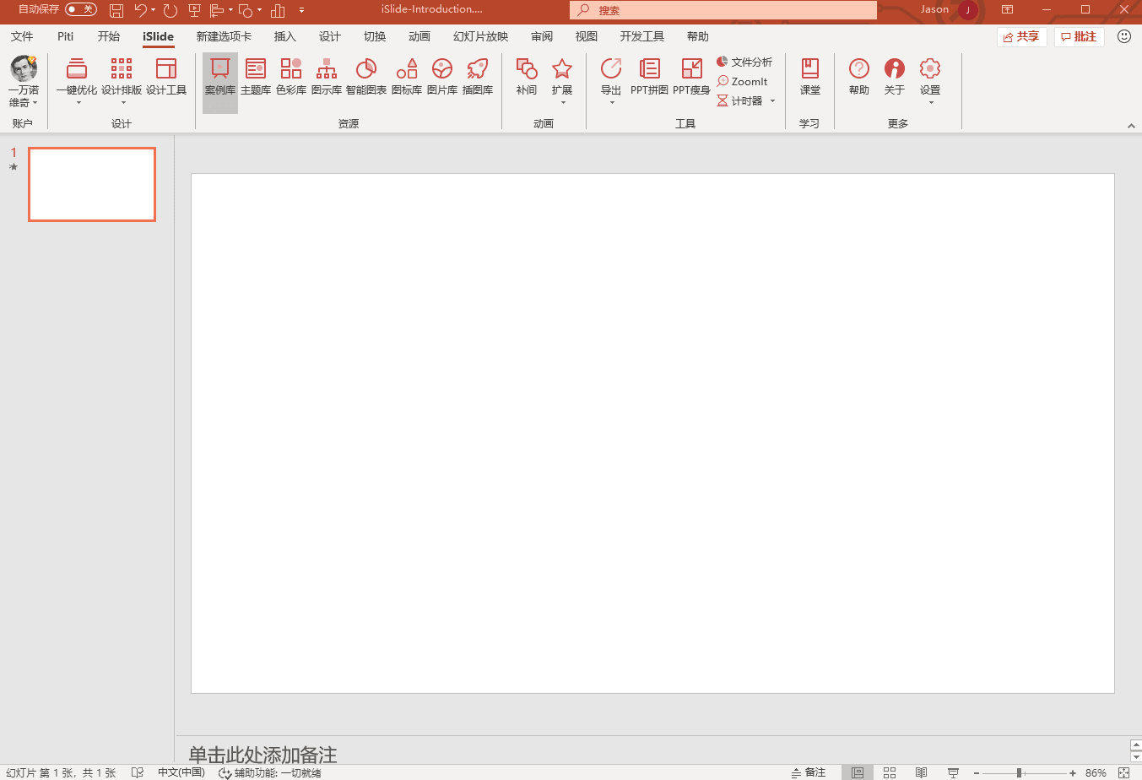Image resolution: width=1142 pixels, height=780 pixels.
Task: Switch to the 审阅 review tab
Action: pyautogui.click(x=542, y=36)
